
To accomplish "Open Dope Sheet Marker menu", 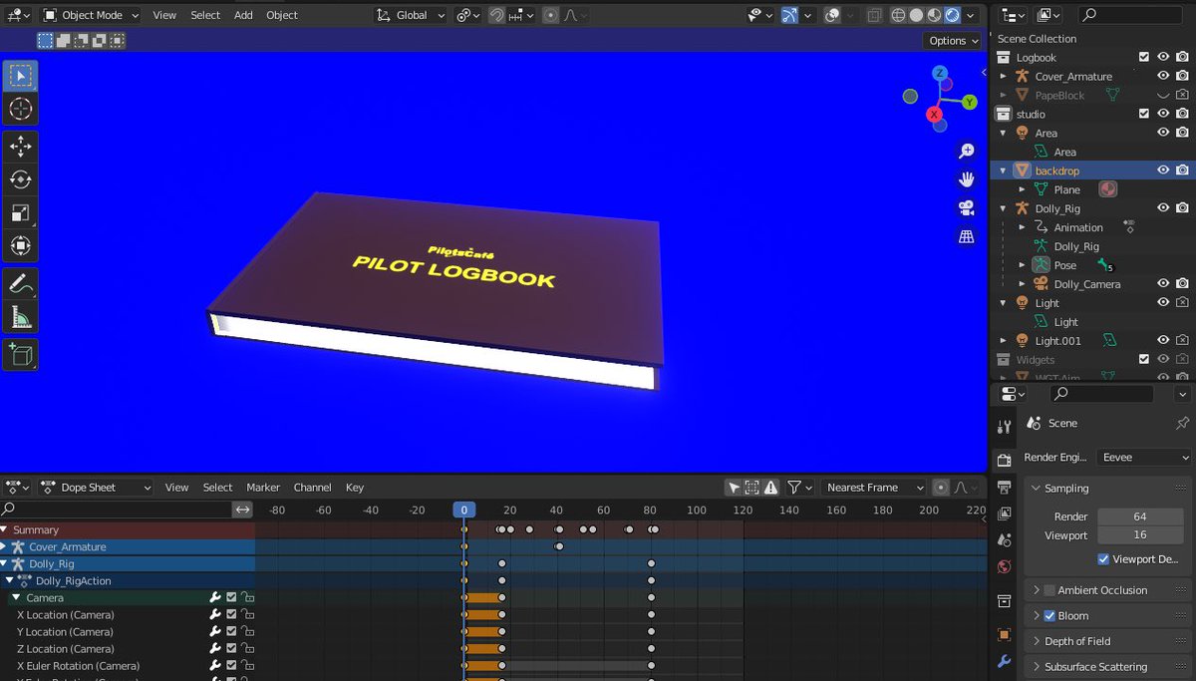I will click(263, 488).
